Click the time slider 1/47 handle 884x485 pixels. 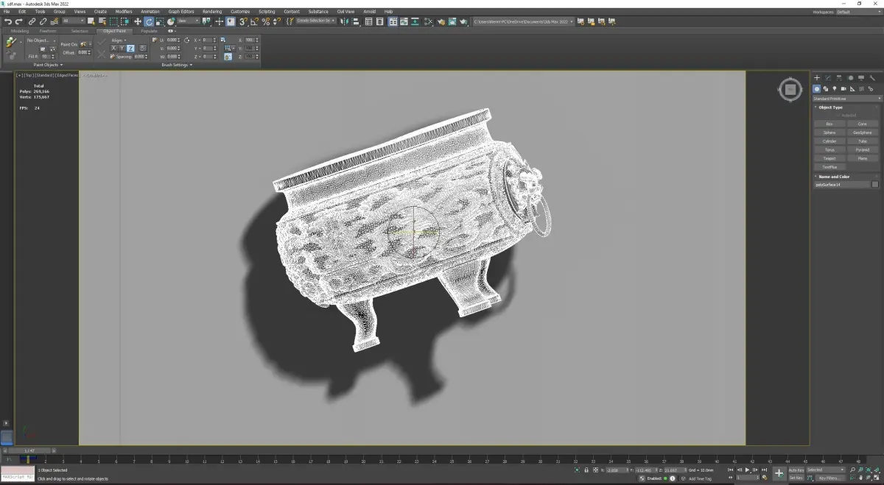tap(29, 450)
